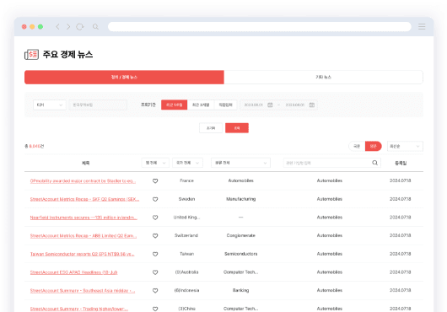Click the browser address bar
Image resolution: width=447 pixels, height=312 pixels.
260,27
